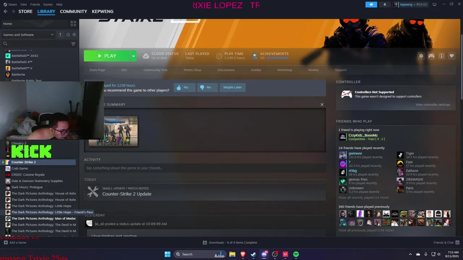The height and width of the screenshot is (260, 463).
Task: Open the Friends menu
Action: click(x=35, y=4)
